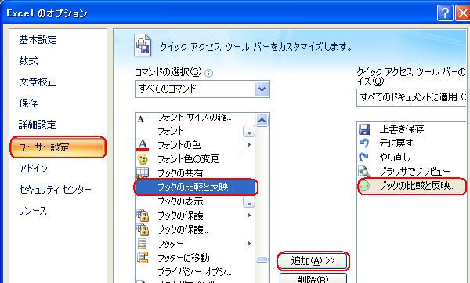This screenshot has width=470, height=283.
Task: Click the ブックの保護... lock icon
Action: 143,229
